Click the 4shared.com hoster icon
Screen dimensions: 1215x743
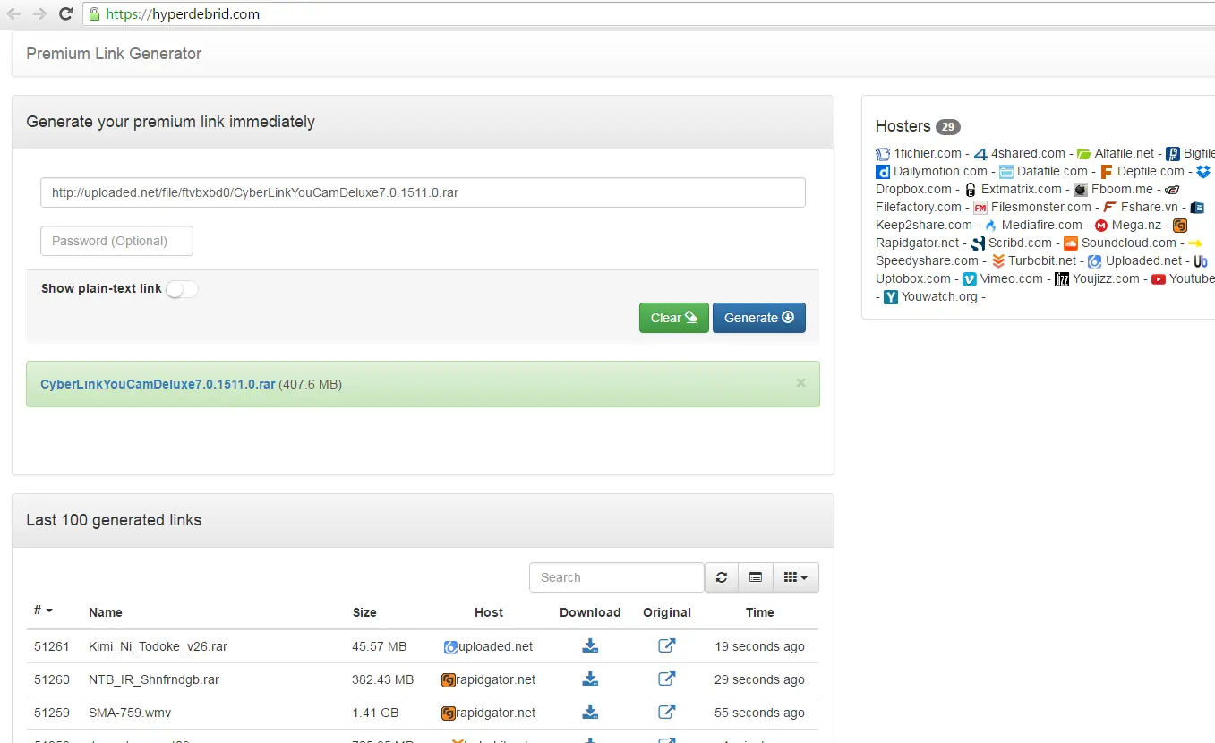(x=980, y=154)
